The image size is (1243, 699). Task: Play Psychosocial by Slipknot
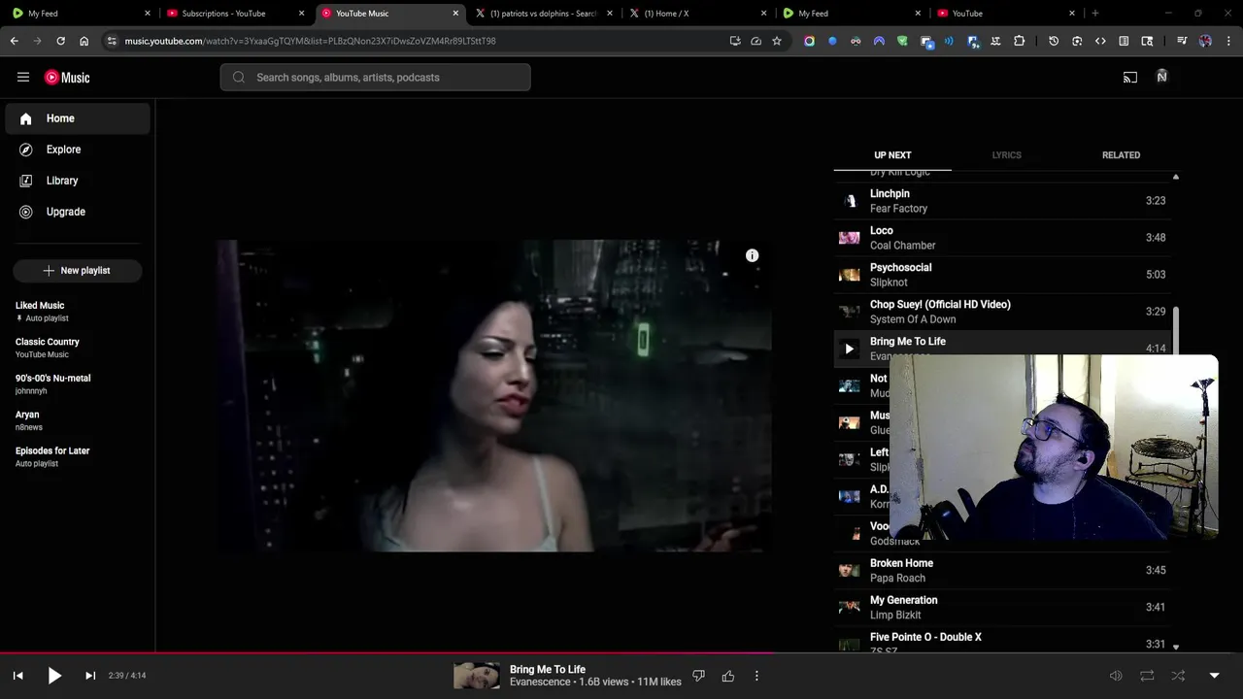(1002, 275)
